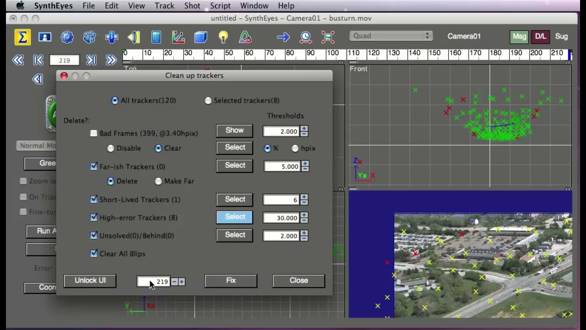Open the blue gear Features icon
Image resolution: width=586 pixels, height=330 pixels.
coord(67,37)
